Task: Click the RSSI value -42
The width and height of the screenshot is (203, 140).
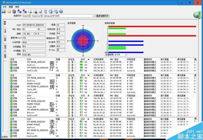Action: (x=85, y=78)
